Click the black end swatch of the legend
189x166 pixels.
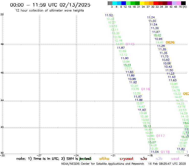[183, 3]
